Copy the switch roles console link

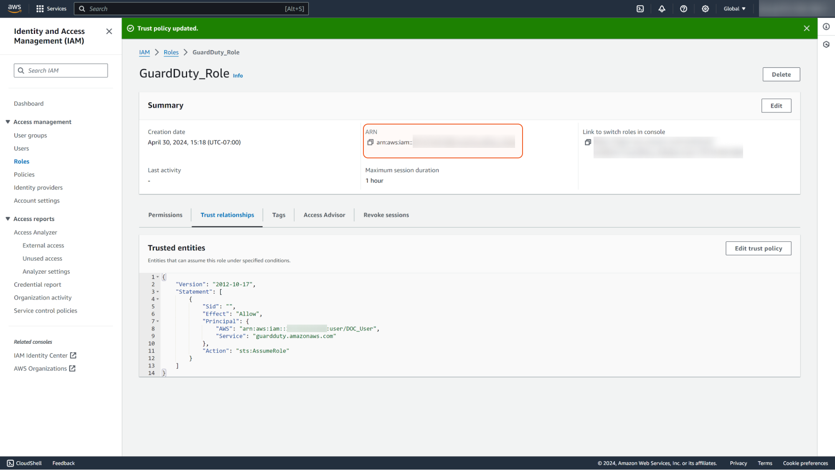point(588,142)
